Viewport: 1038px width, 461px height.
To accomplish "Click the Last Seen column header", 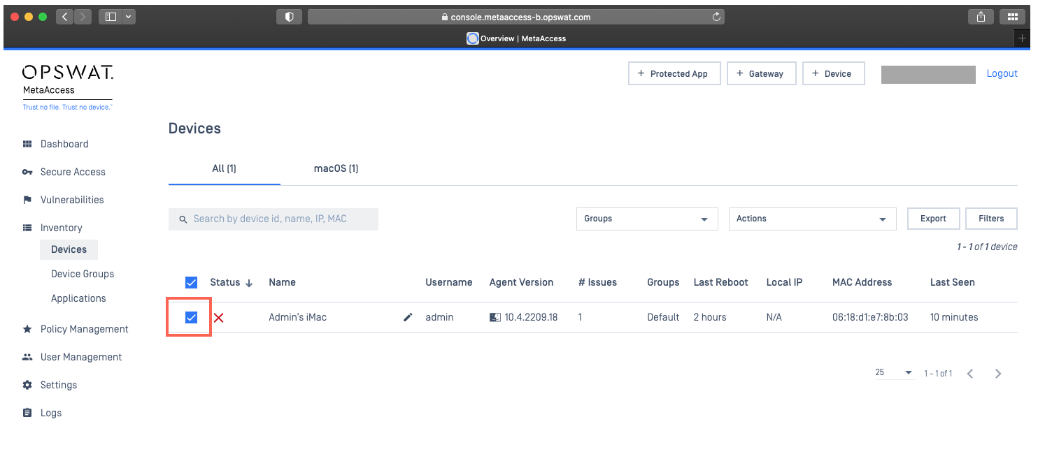I will click(x=952, y=282).
